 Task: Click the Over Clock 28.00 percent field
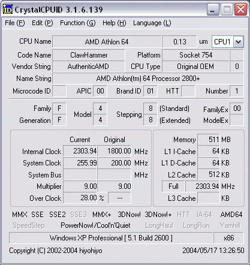pos(80,198)
